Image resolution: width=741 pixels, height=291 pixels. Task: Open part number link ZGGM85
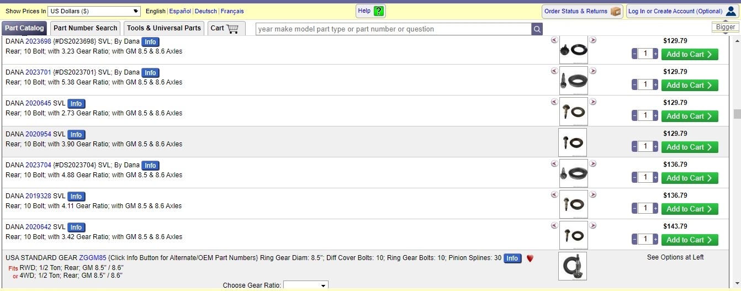[x=93, y=258]
